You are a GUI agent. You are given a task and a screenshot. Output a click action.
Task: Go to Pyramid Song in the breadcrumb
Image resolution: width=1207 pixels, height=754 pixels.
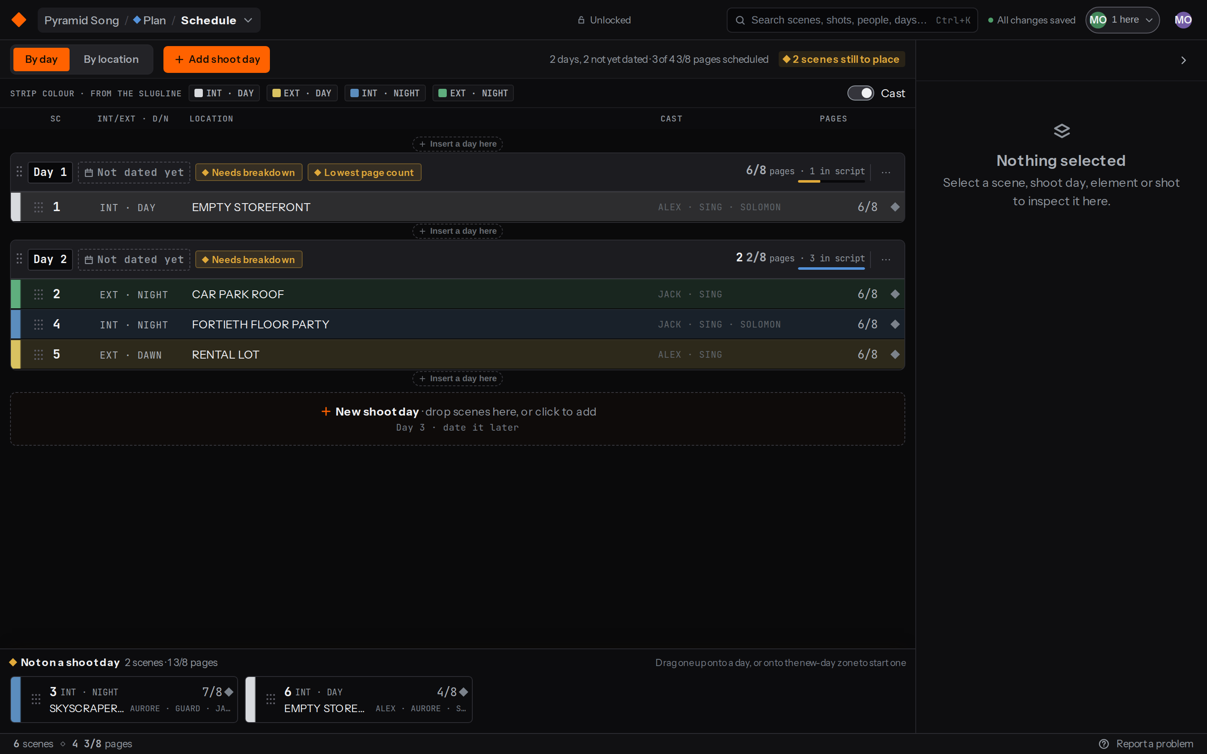tap(82, 20)
